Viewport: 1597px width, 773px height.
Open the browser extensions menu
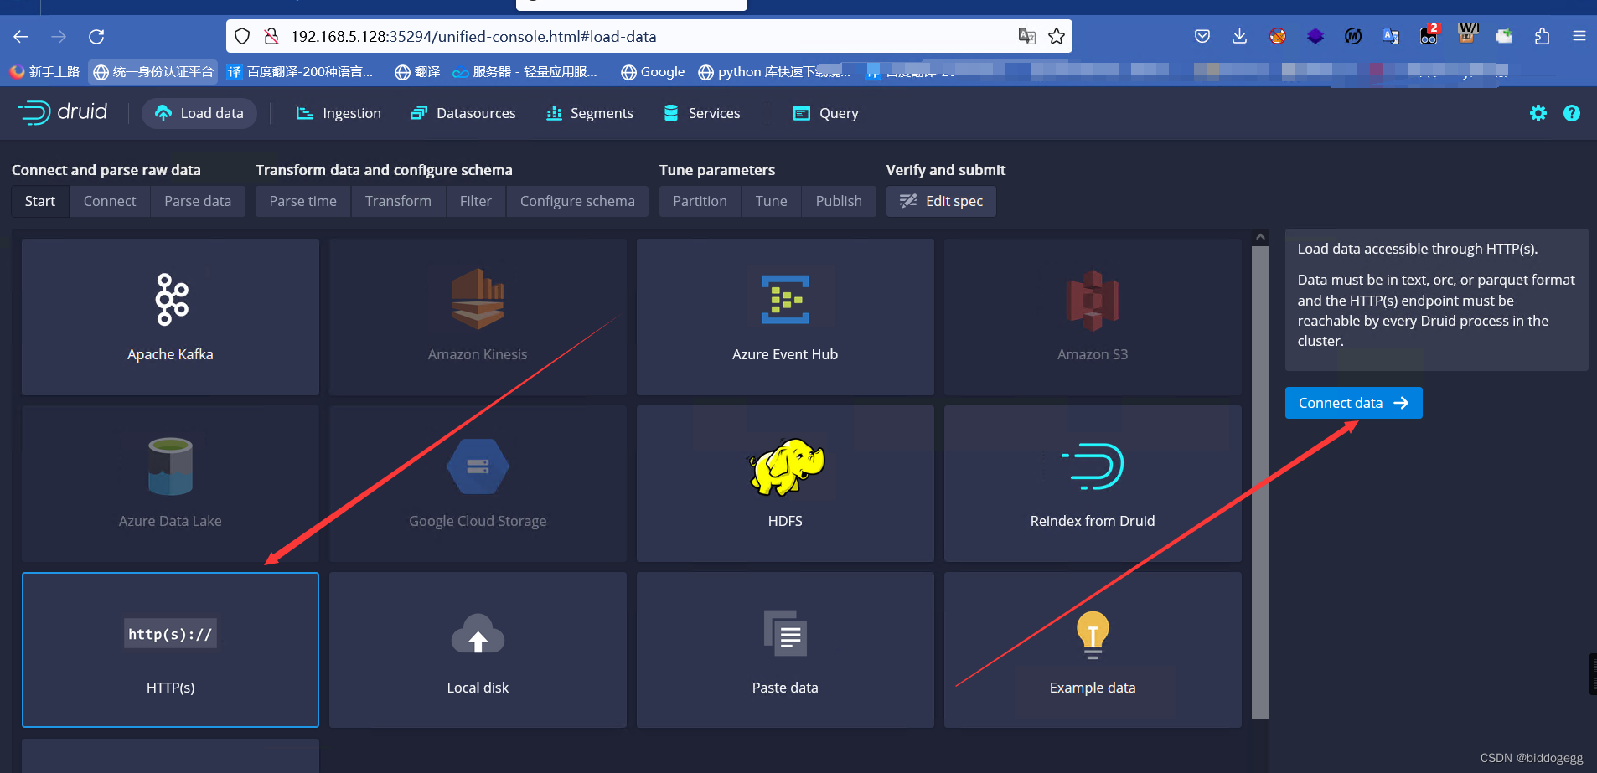(x=1542, y=36)
